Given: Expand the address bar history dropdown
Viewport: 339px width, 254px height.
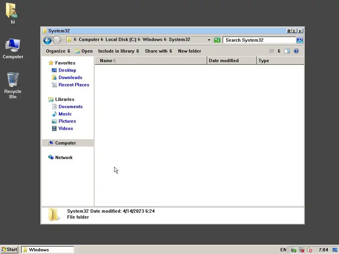Looking at the screenshot, I should coord(209,40).
